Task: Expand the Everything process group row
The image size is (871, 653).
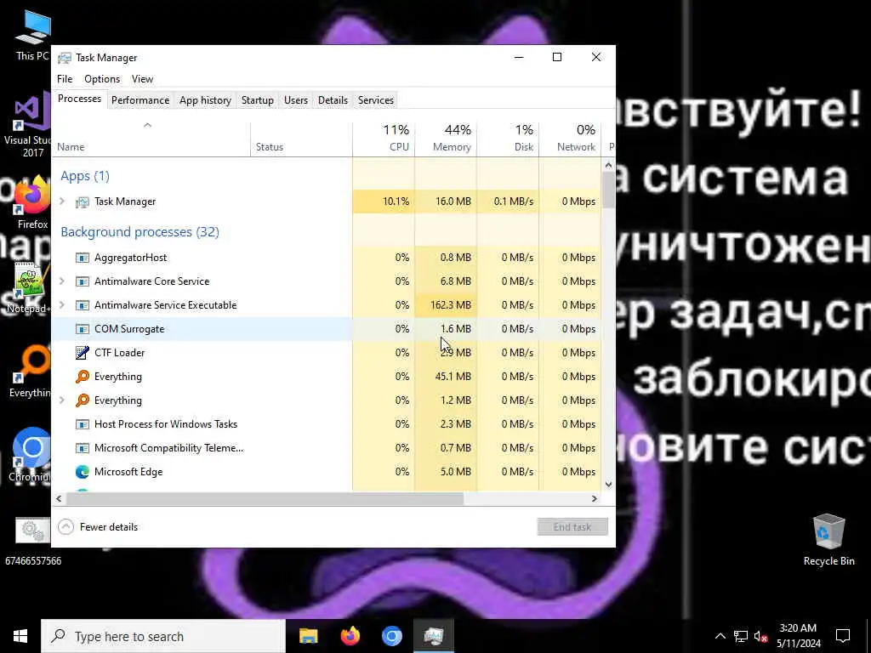Action: (62, 400)
